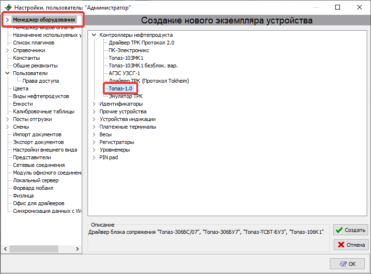Open Сетевые соединения settings item

(39, 165)
